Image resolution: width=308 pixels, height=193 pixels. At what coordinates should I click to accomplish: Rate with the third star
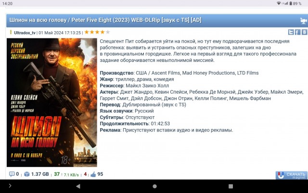[97, 32]
